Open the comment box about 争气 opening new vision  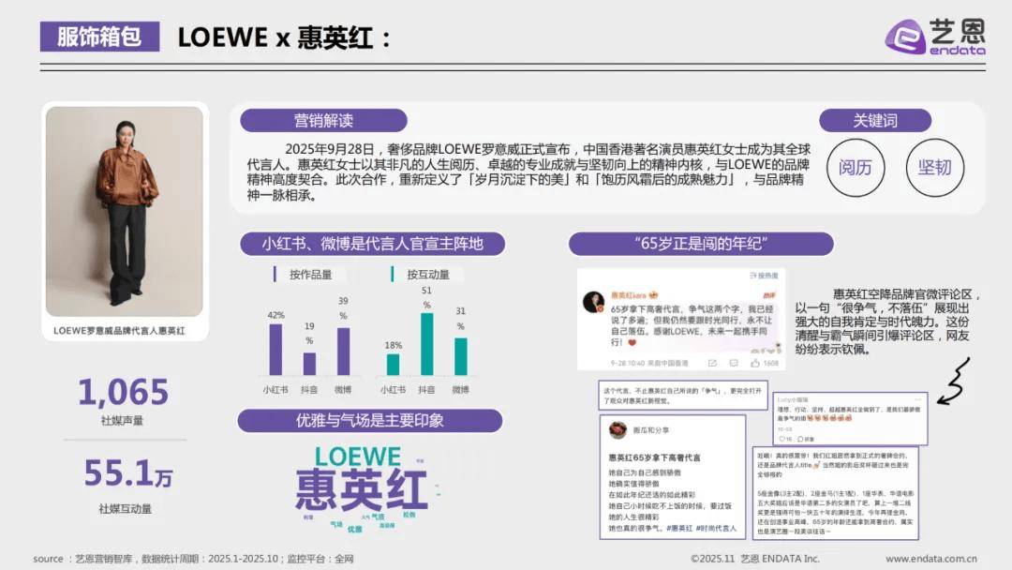click(683, 396)
